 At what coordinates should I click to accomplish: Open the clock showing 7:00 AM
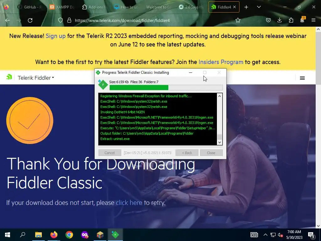click(x=294, y=235)
